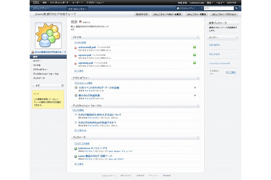Open the 設定 dropdown in top bar
The image size is (271, 180).
pyautogui.click(x=210, y=3)
